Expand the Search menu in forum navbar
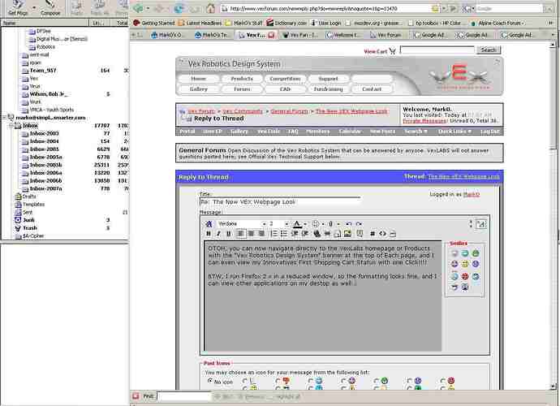This screenshot has height=406, width=560. (x=416, y=132)
